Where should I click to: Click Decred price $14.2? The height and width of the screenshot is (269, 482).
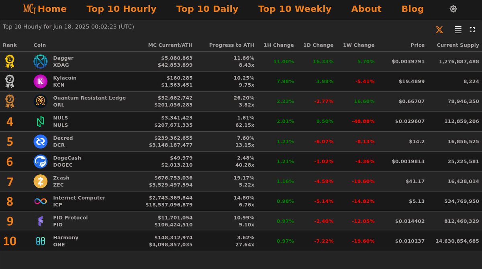coord(417,141)
